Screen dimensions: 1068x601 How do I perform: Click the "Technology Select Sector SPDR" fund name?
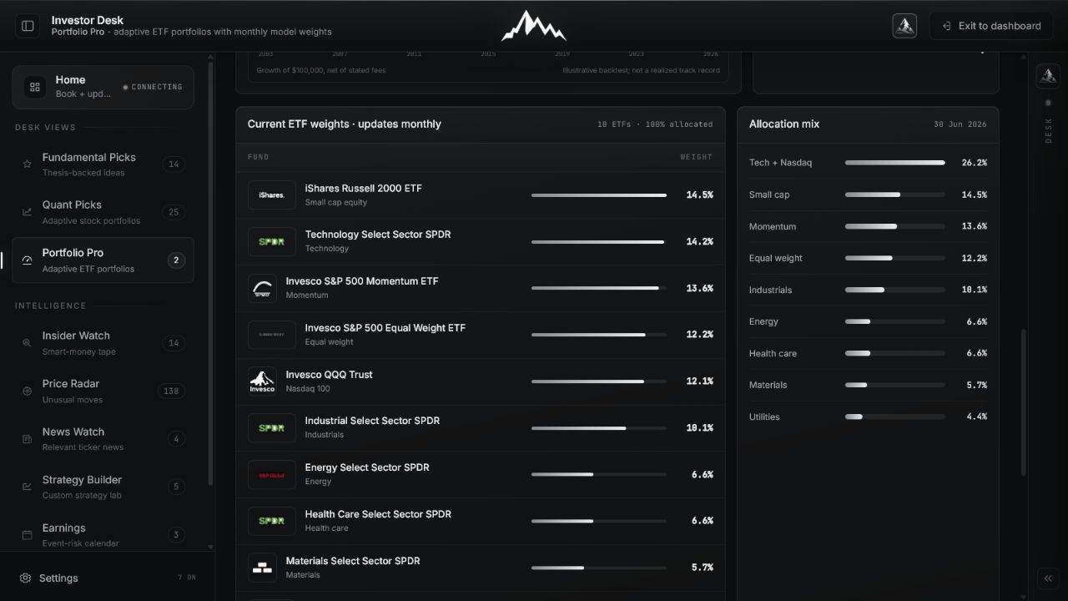[x=378, y=235]
